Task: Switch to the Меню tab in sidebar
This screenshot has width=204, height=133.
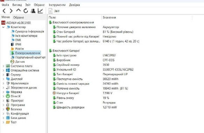Action: (6, 17)
